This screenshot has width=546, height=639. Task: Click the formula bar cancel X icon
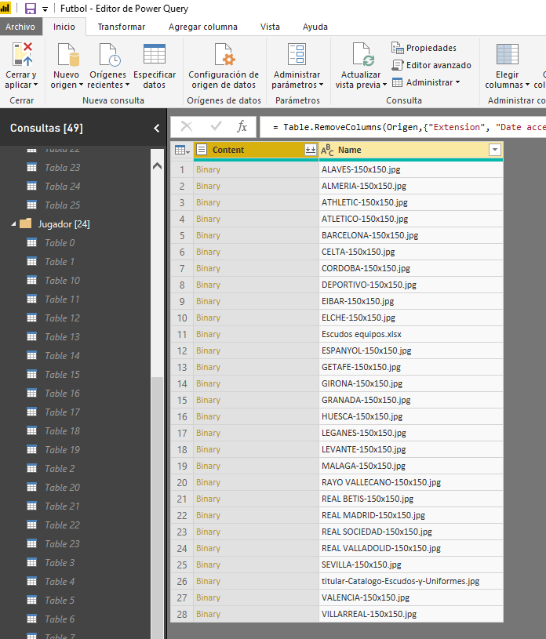(x=187, y=127)
